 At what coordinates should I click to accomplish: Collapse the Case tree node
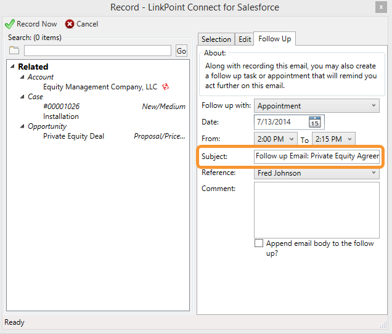(x=22, y=97)
